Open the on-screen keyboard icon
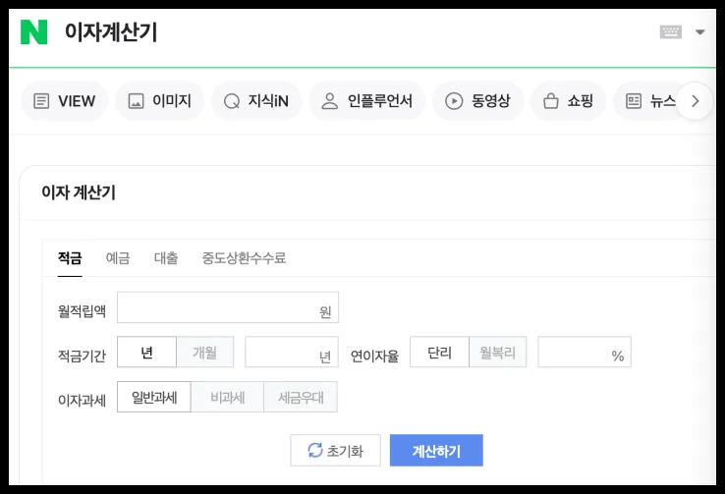Screen dimensions: 725x494 670,31
